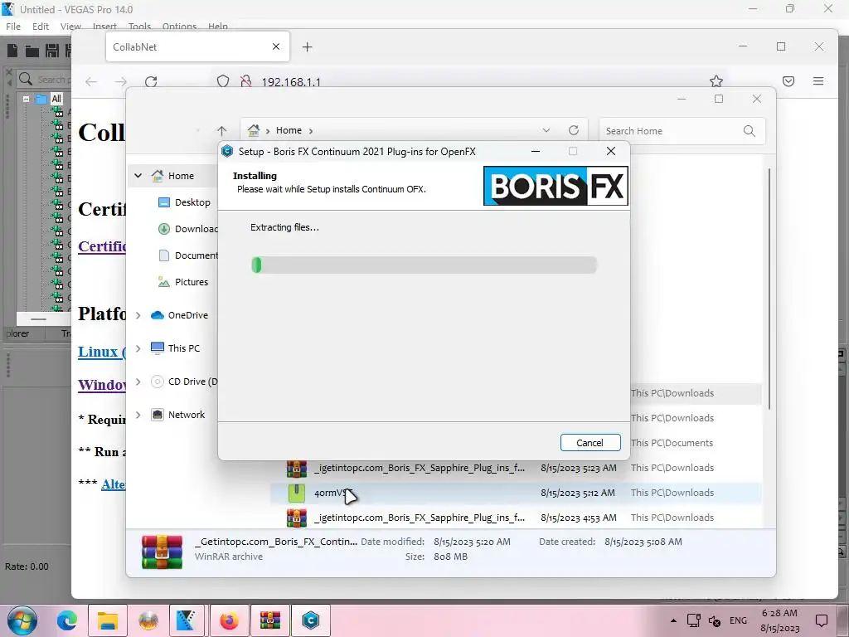Open Firefox Pocket save icon
The height and width of the screenshot is (637, 849).
788,81
